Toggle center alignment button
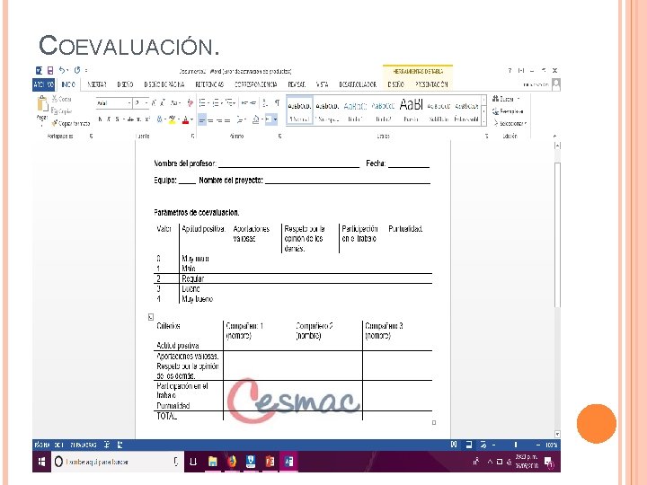 (x=210, y=120)
